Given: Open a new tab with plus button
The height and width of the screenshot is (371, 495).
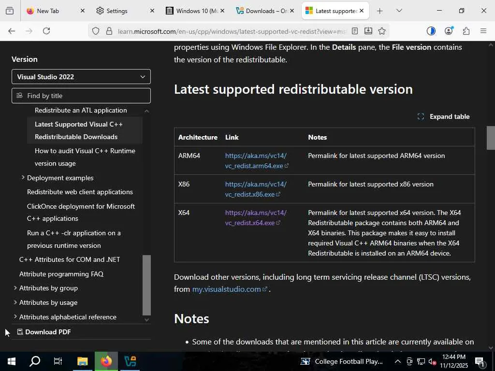Looking at the screenshot, I should pyautogui.click(x=380, y=11).
